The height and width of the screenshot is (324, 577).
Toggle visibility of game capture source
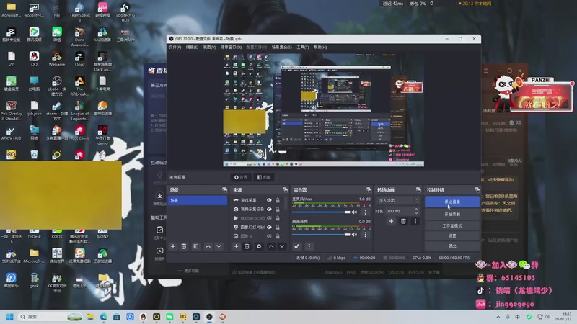pyautogui.click(x=269, y=200)
